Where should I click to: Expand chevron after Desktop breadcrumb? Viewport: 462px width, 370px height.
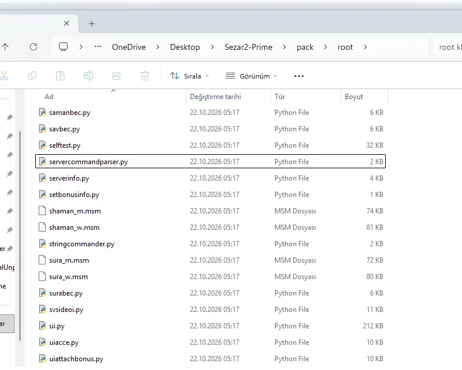pos(212,47)
